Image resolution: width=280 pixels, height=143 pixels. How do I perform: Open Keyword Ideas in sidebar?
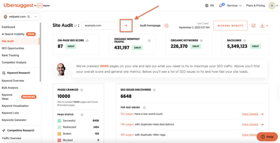coord(7,97)
